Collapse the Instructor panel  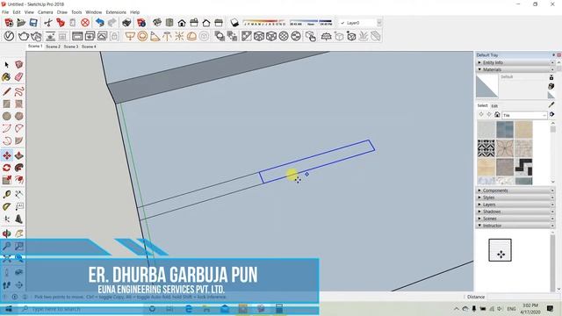pyautogui.click(x=515, y=226)
